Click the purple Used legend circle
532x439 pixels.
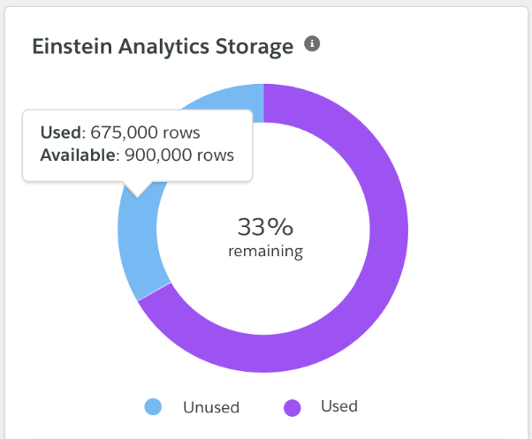pos(293,407)
